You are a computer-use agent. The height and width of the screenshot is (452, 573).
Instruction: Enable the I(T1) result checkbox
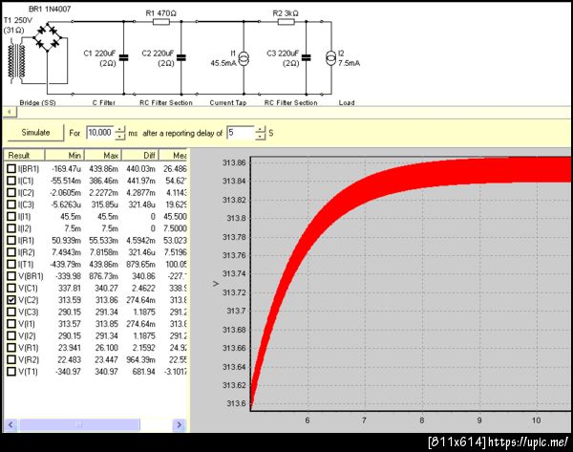coord(11,264)
